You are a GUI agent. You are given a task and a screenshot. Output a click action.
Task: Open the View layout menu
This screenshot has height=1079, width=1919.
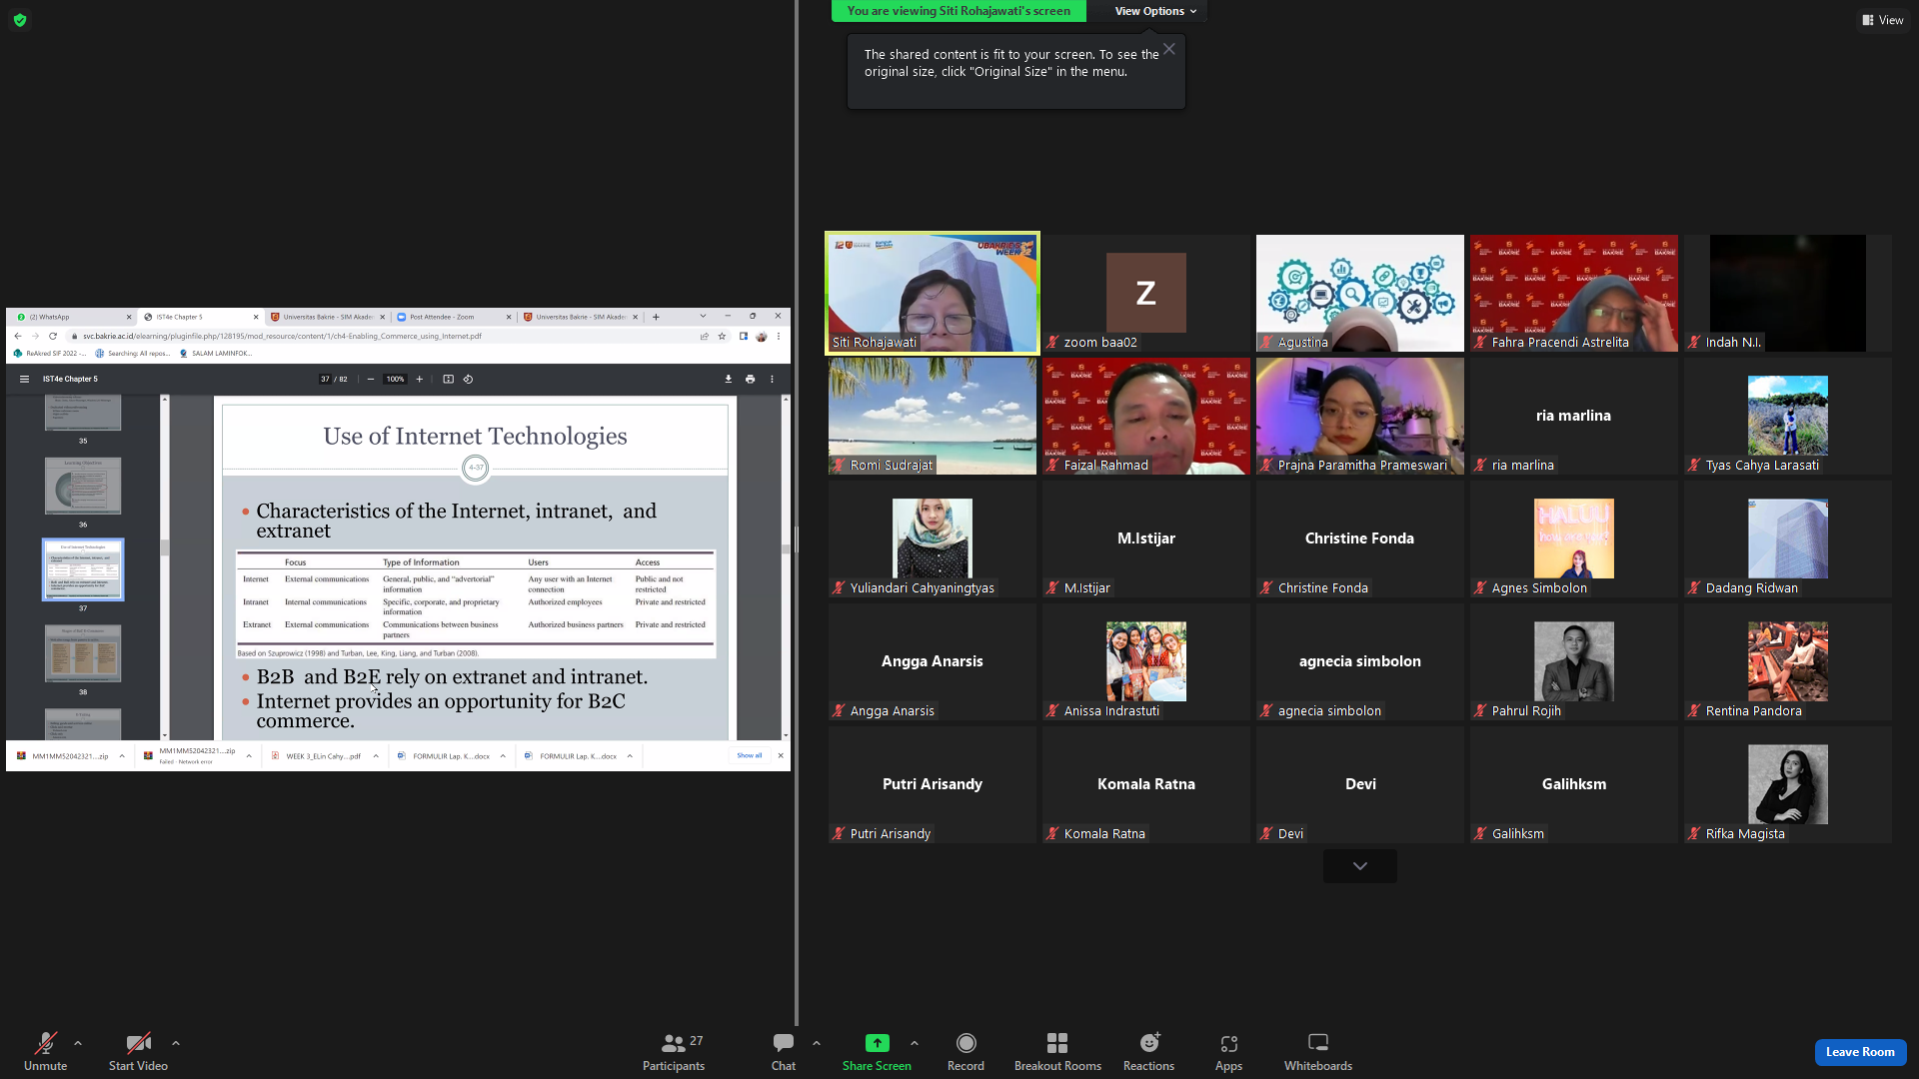pos(1882,20)
